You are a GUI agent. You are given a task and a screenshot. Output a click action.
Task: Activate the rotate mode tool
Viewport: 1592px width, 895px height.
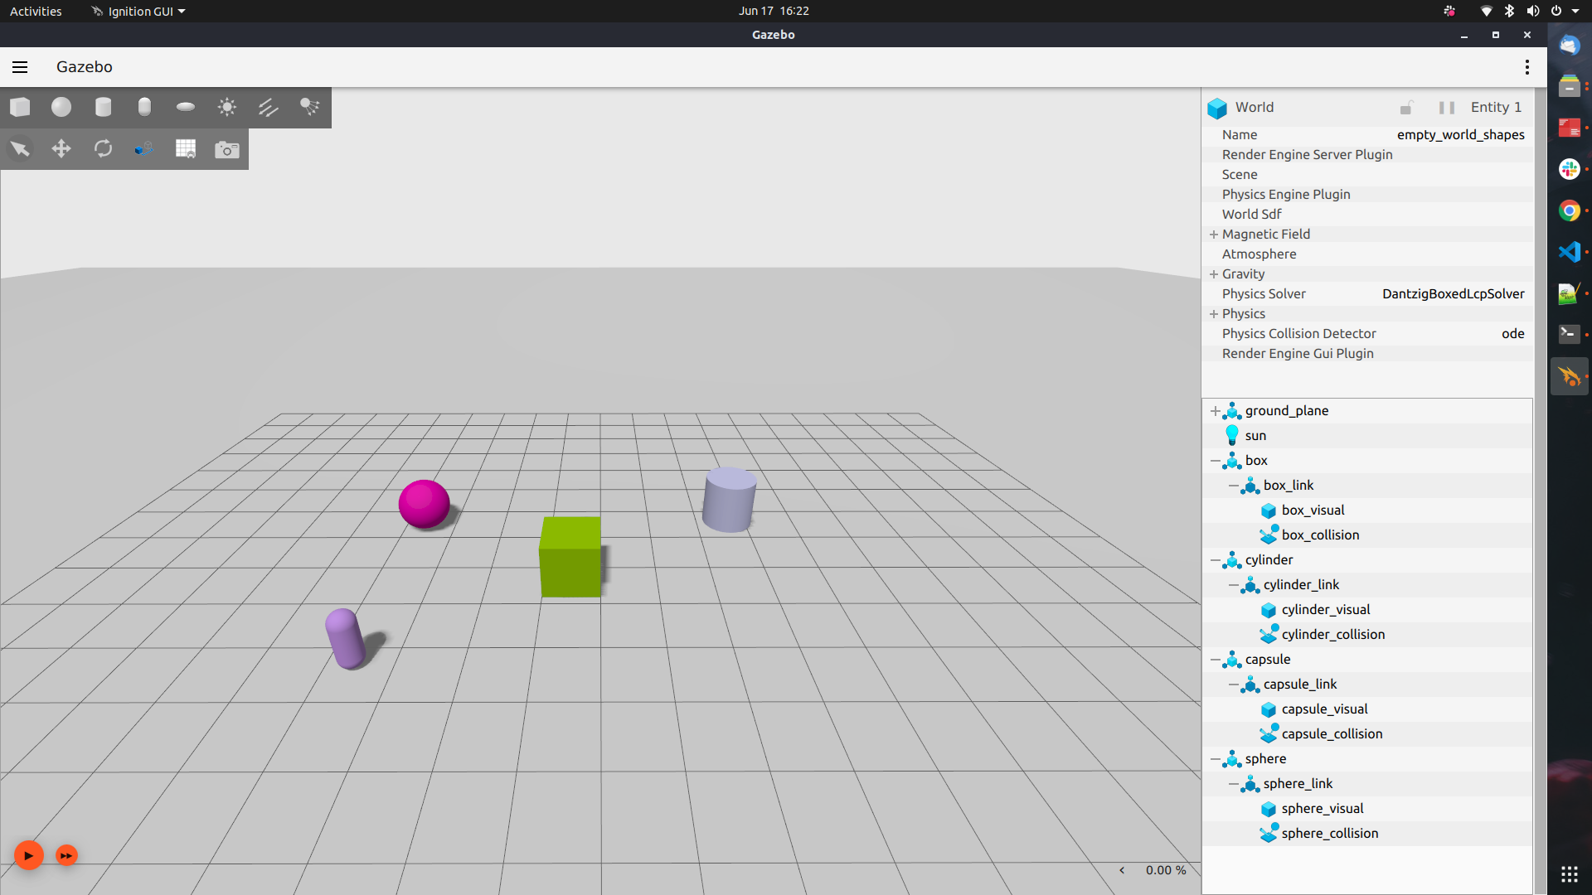click(103, 149)
